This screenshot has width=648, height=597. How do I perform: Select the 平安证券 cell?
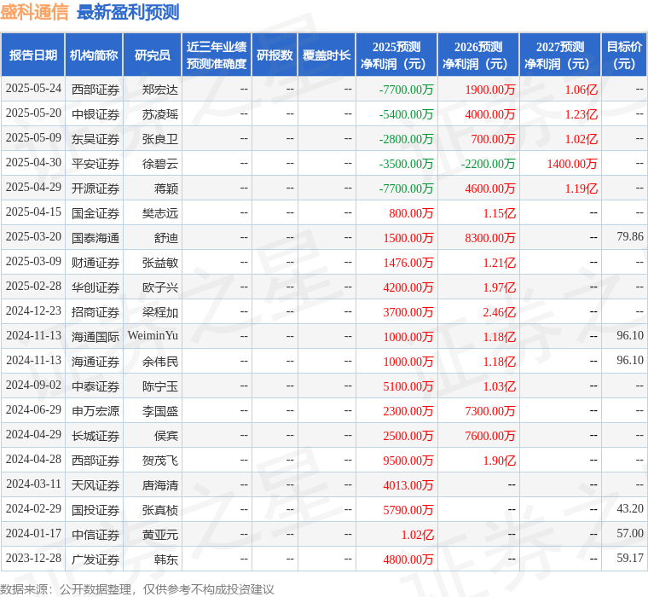95,164
